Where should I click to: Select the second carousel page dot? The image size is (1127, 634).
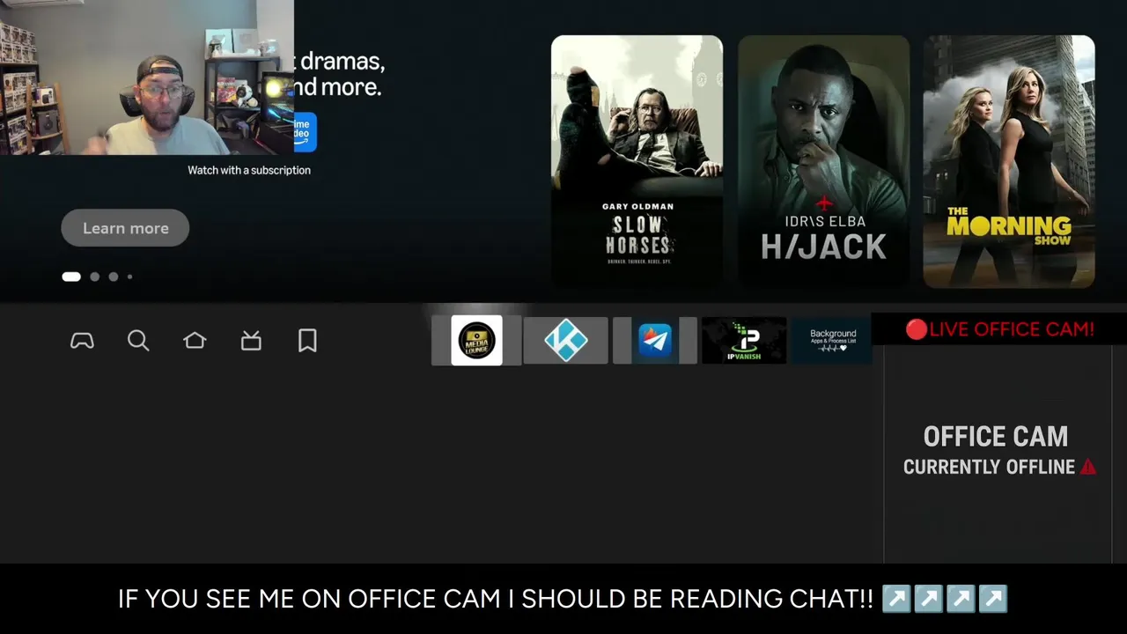95,276
